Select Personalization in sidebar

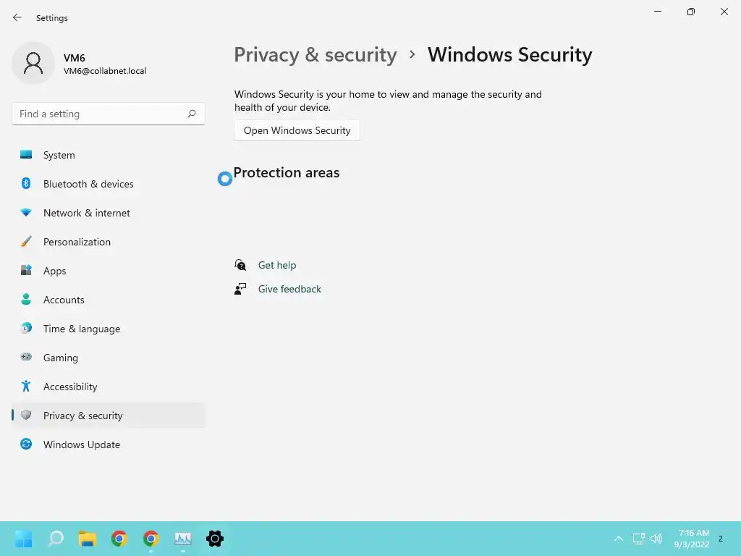pos(109,242)
